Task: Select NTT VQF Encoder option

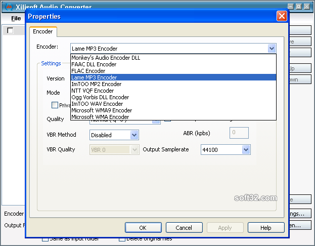Action: tap(173, 91)
